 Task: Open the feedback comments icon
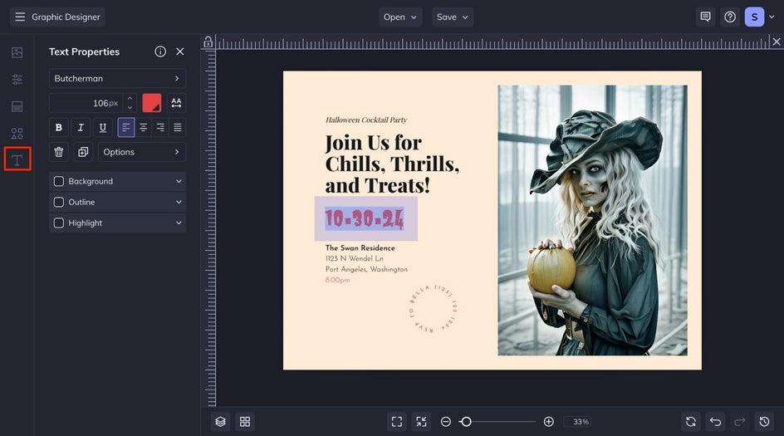pyautogui.click(x=705, y=17)
